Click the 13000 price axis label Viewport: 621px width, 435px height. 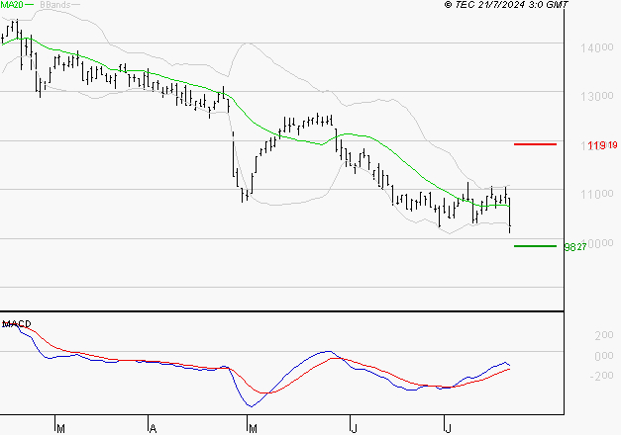pyautogui.click(x=597, y=96)
